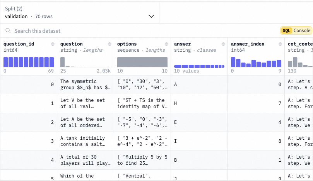Open the 'The symmetric group' question cell
This screenshot has width=313, height=181.
click(85, 85)
